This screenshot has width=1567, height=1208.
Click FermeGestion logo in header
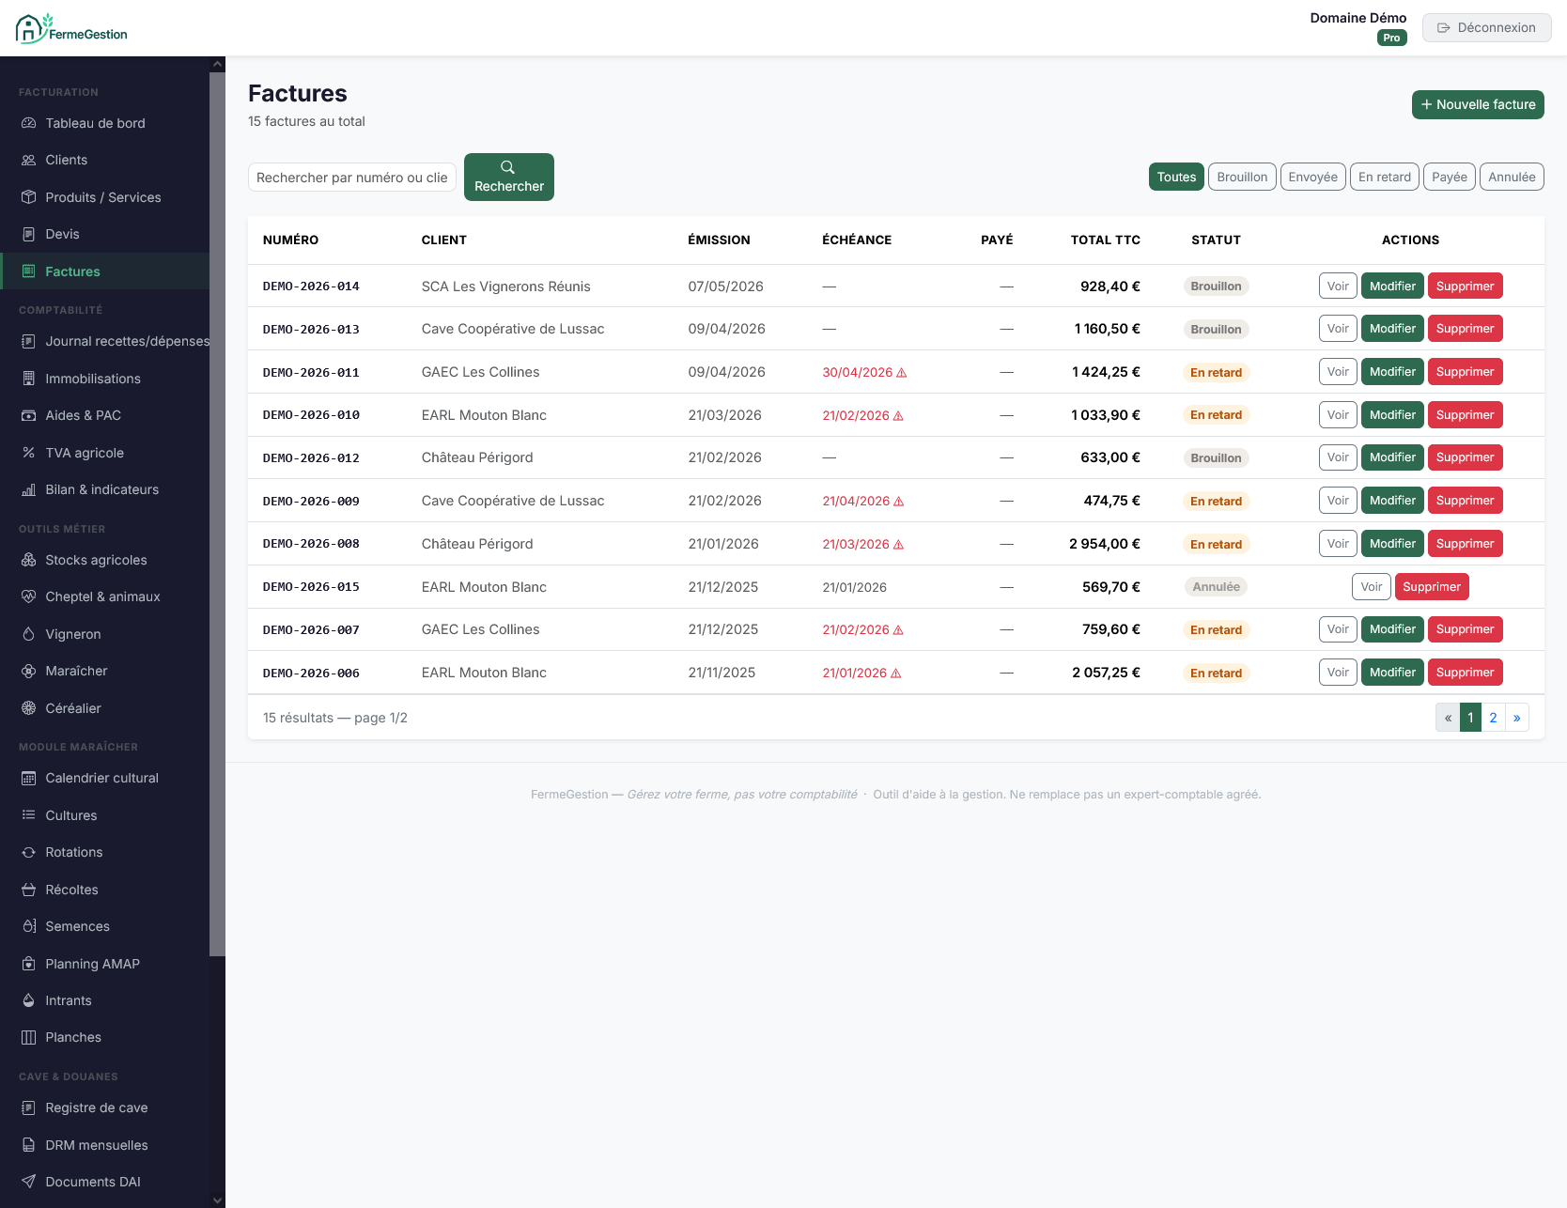click(71, 29)
